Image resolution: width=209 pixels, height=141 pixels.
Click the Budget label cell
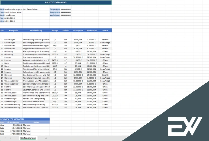coord(55,9)
